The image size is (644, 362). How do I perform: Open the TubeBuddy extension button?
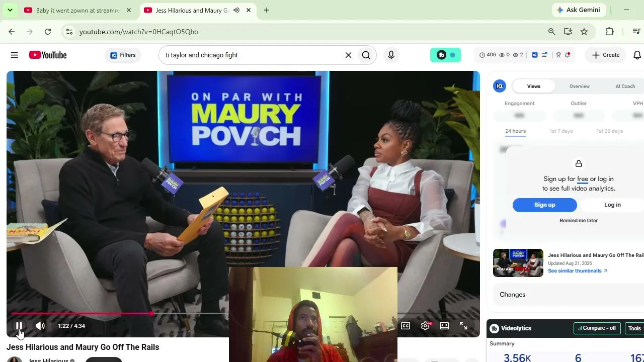click(445, 55)
